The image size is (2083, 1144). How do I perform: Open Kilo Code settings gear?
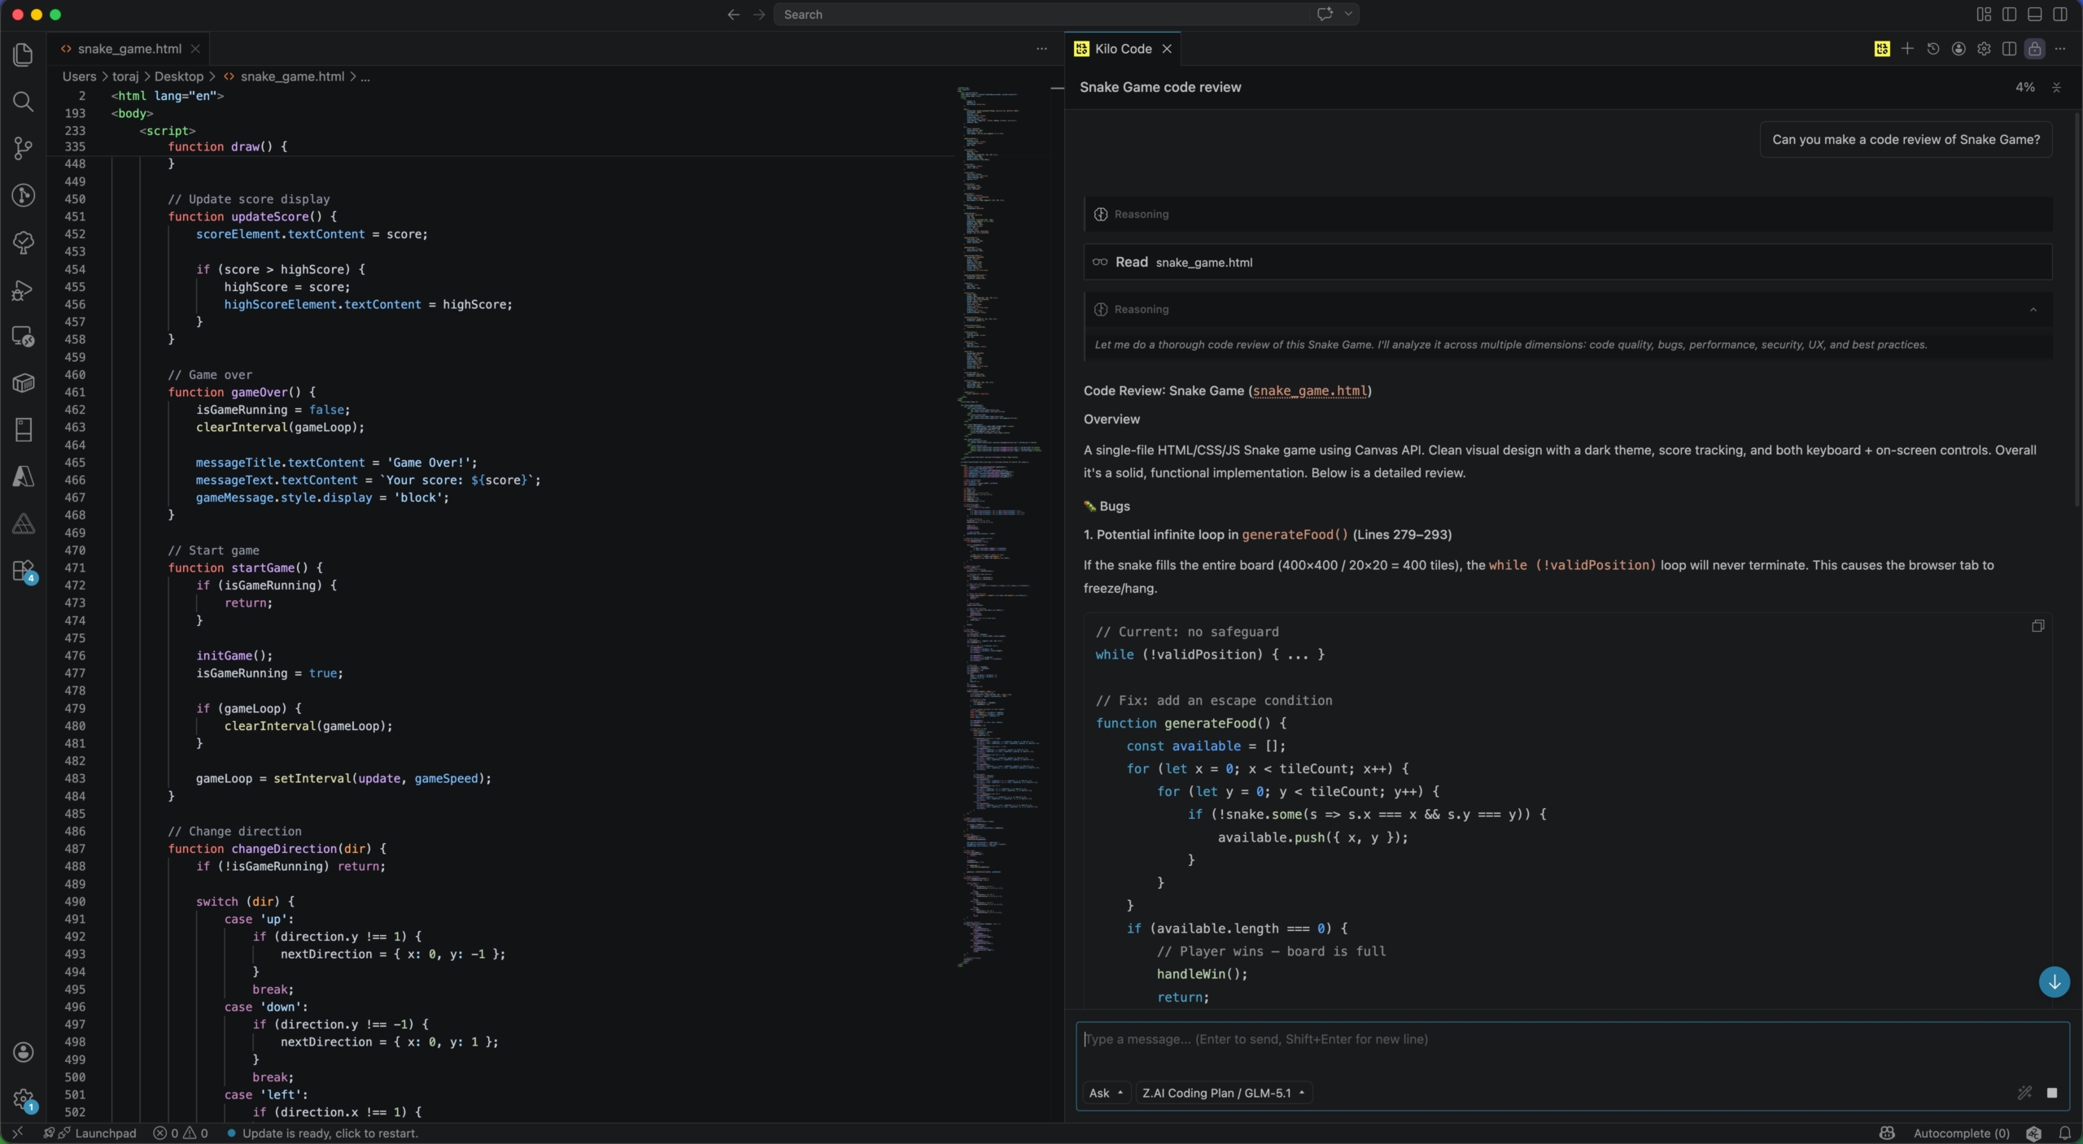pos(1984,49)
